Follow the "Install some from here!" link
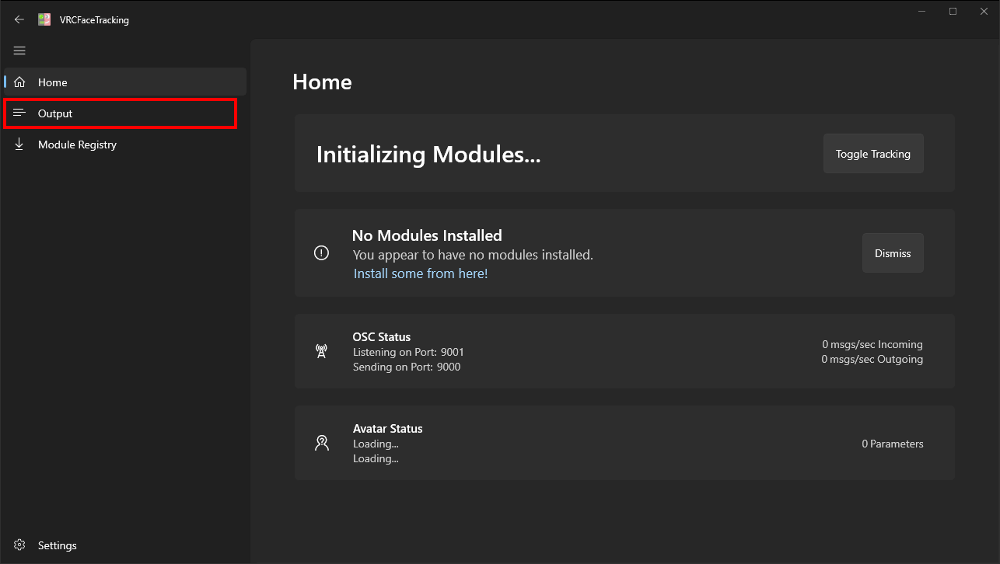The image size is (1000, 564). pyautogui.click(x=421, y=273)
